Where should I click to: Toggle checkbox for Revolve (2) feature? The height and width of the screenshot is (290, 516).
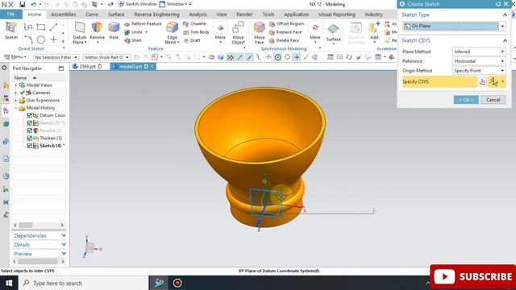[x=29, y=130]
